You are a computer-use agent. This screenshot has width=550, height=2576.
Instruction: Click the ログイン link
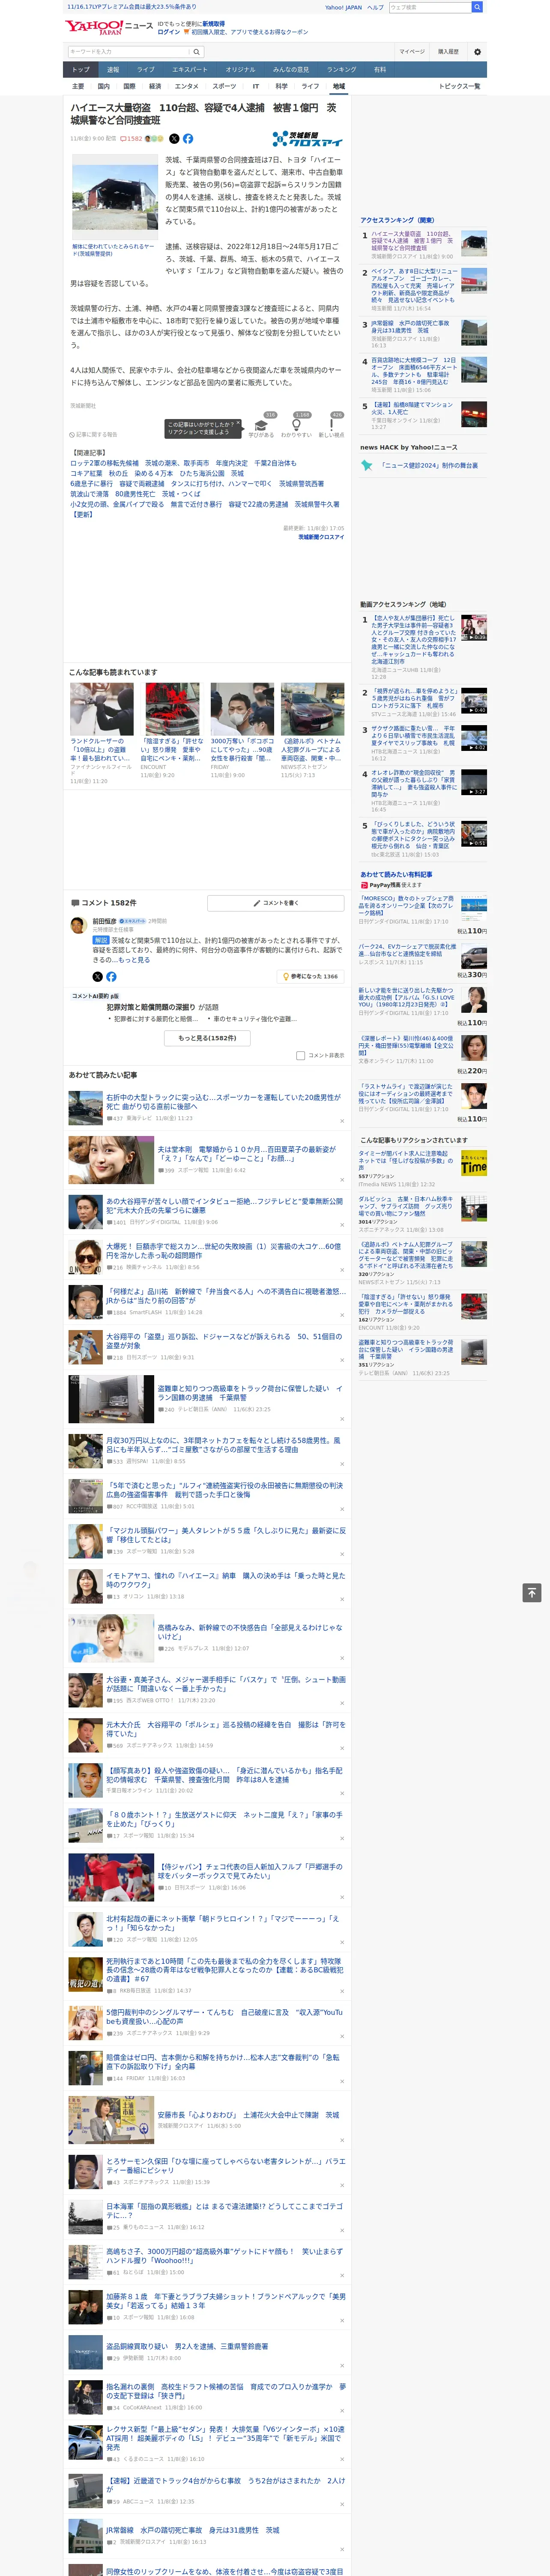coord(169,32)
